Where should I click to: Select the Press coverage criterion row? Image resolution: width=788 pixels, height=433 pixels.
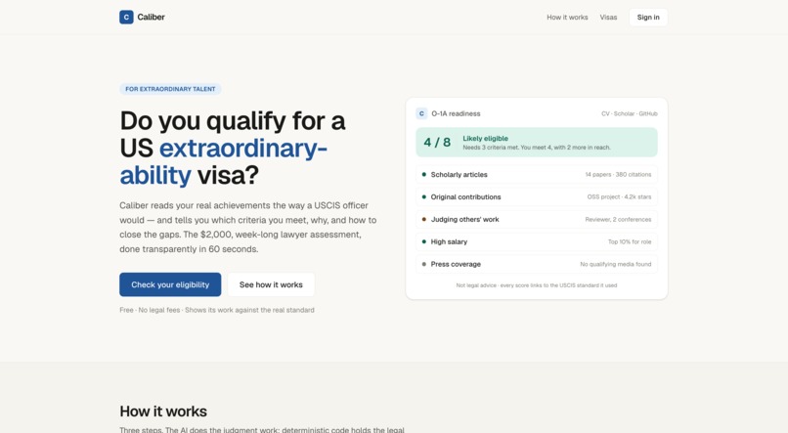(x=537, y=264)
